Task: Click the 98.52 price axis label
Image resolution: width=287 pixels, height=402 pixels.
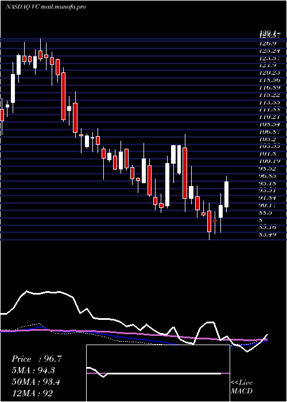Action: tap(268, 169)
